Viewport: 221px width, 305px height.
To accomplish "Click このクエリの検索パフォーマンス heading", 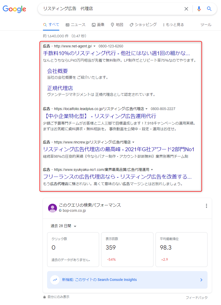I will pyautogui.click(x=90, y=205).
